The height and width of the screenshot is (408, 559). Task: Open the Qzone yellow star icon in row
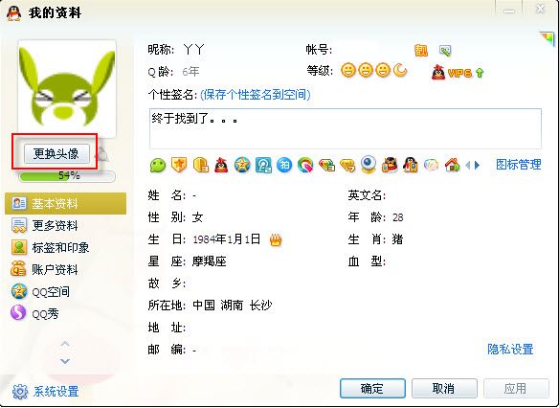coord(242,166)
